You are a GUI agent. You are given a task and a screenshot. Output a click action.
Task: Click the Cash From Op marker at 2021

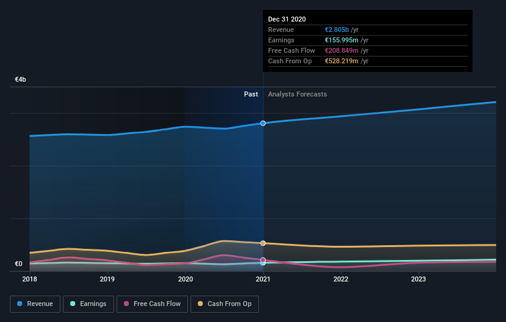click(x=263, y=243)
